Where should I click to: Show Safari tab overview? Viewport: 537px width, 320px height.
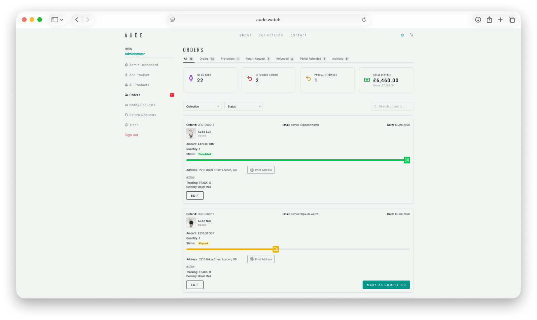tap(512, 20)
